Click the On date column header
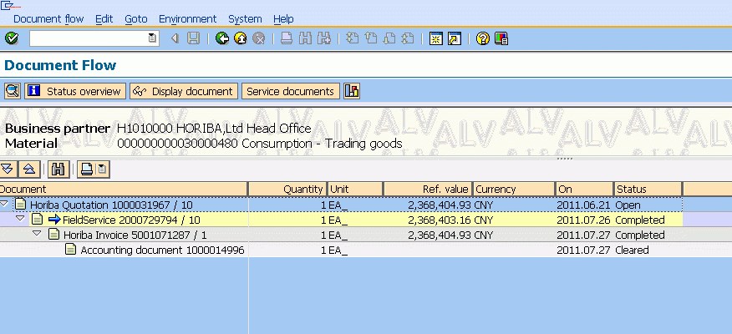Viewport: 732px width, 334px height. (x=584, y=189)
